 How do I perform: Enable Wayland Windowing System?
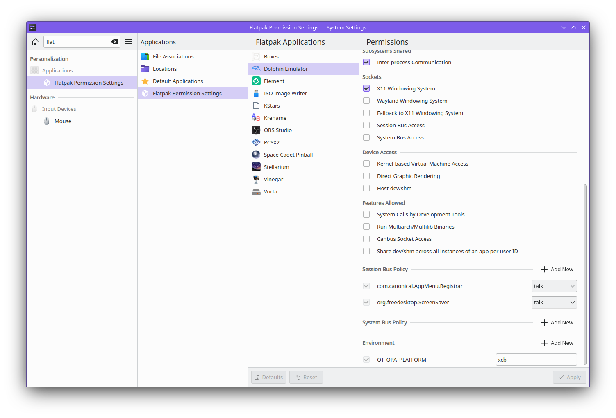(366, 101)
